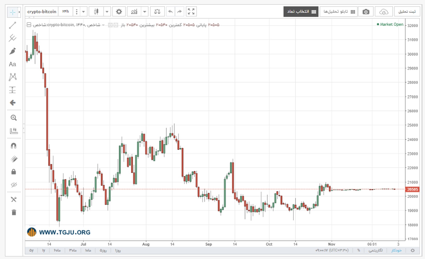Click the ثبت تحلیل button
The height and width of the screenshot is (259, 425).
pos(407,12)
